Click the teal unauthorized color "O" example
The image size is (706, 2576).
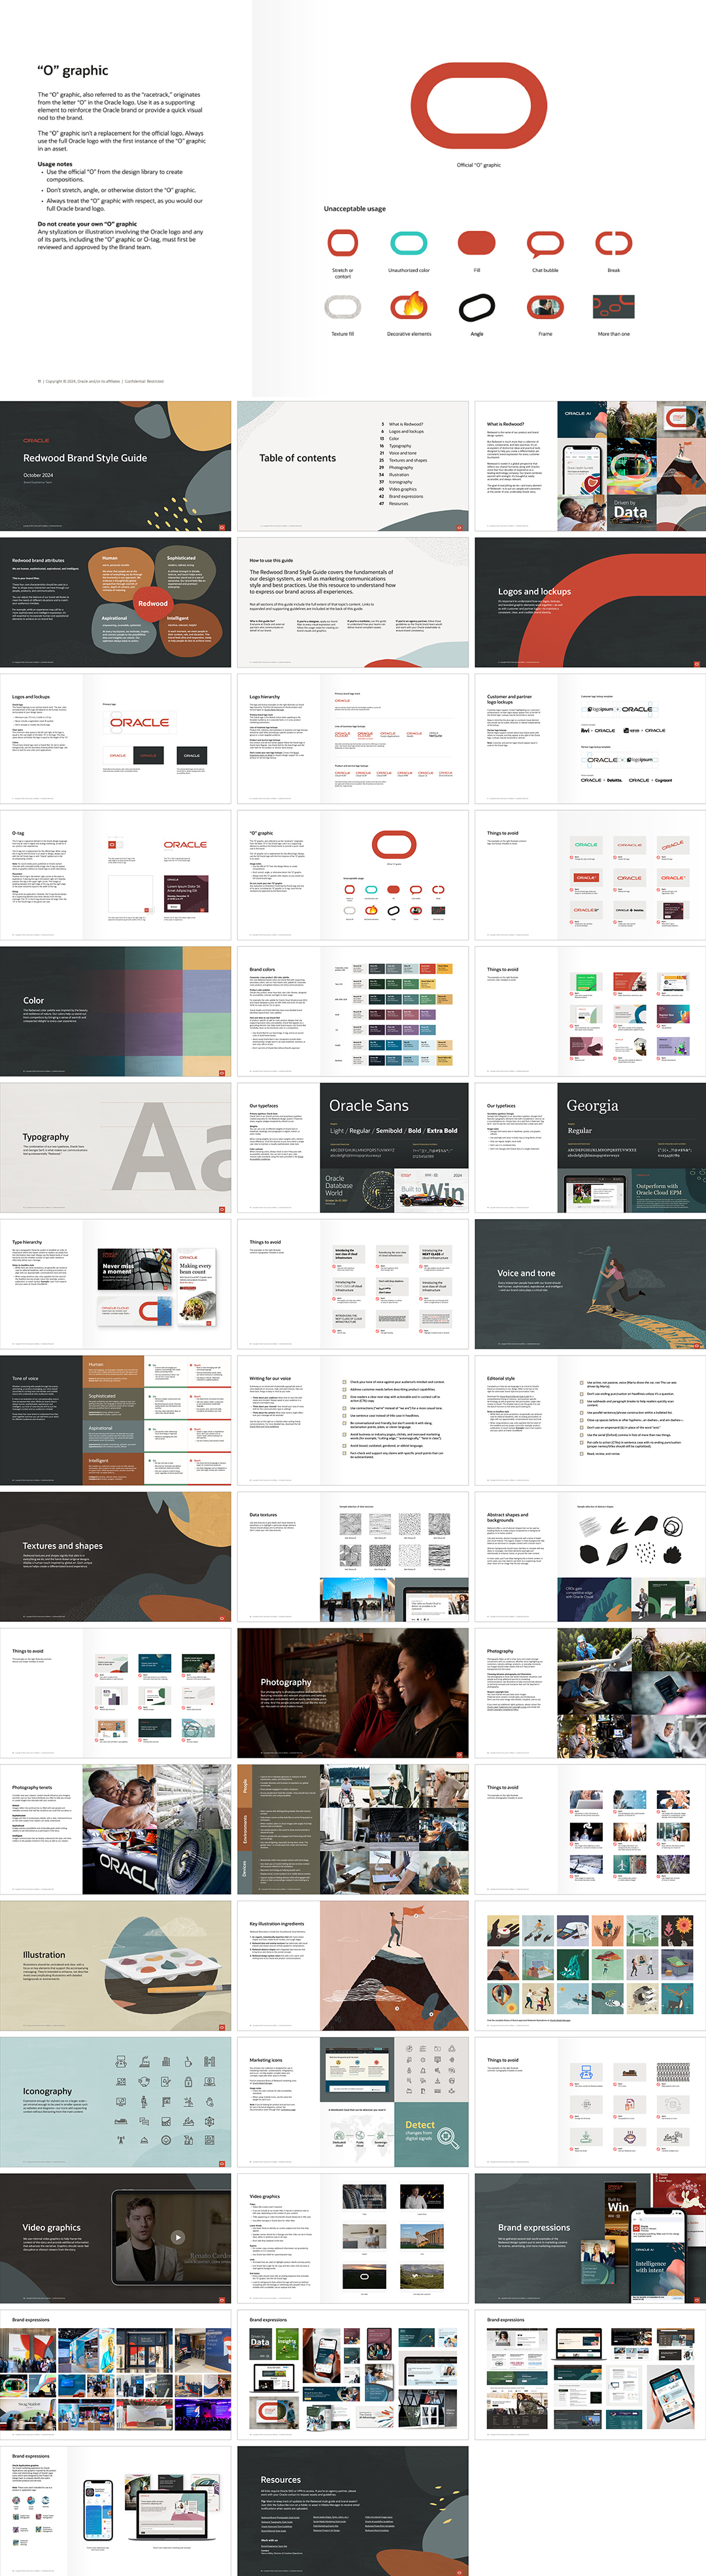coord(408,243)
